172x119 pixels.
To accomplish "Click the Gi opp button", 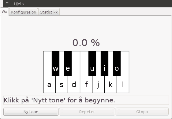I will click(142, 112).
